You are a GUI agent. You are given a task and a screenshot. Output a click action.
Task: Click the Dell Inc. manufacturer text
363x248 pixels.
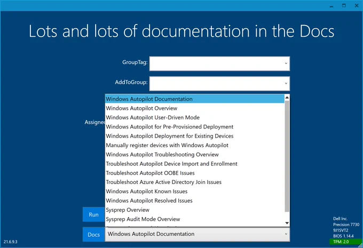tap(341, 219)
